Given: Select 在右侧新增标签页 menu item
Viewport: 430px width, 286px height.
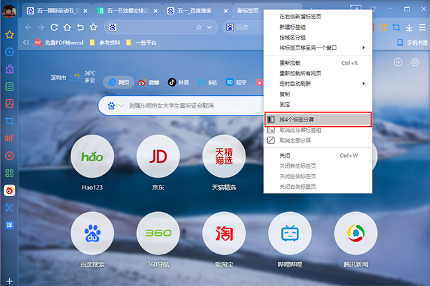Looking at the screenshot, I should pos(318,17).
